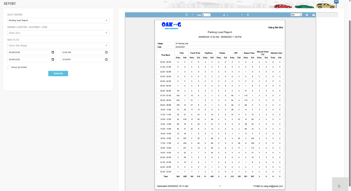This screenshot has width=351, height=191.
Task: Open the page number selector
Action: (x=206, y=15)
